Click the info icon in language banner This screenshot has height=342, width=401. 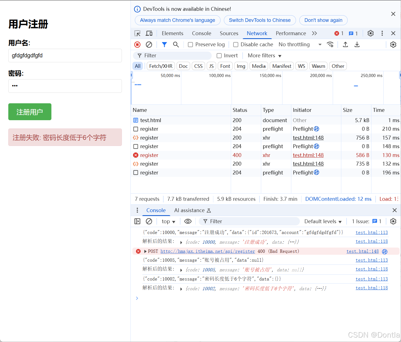click(137, 9)
